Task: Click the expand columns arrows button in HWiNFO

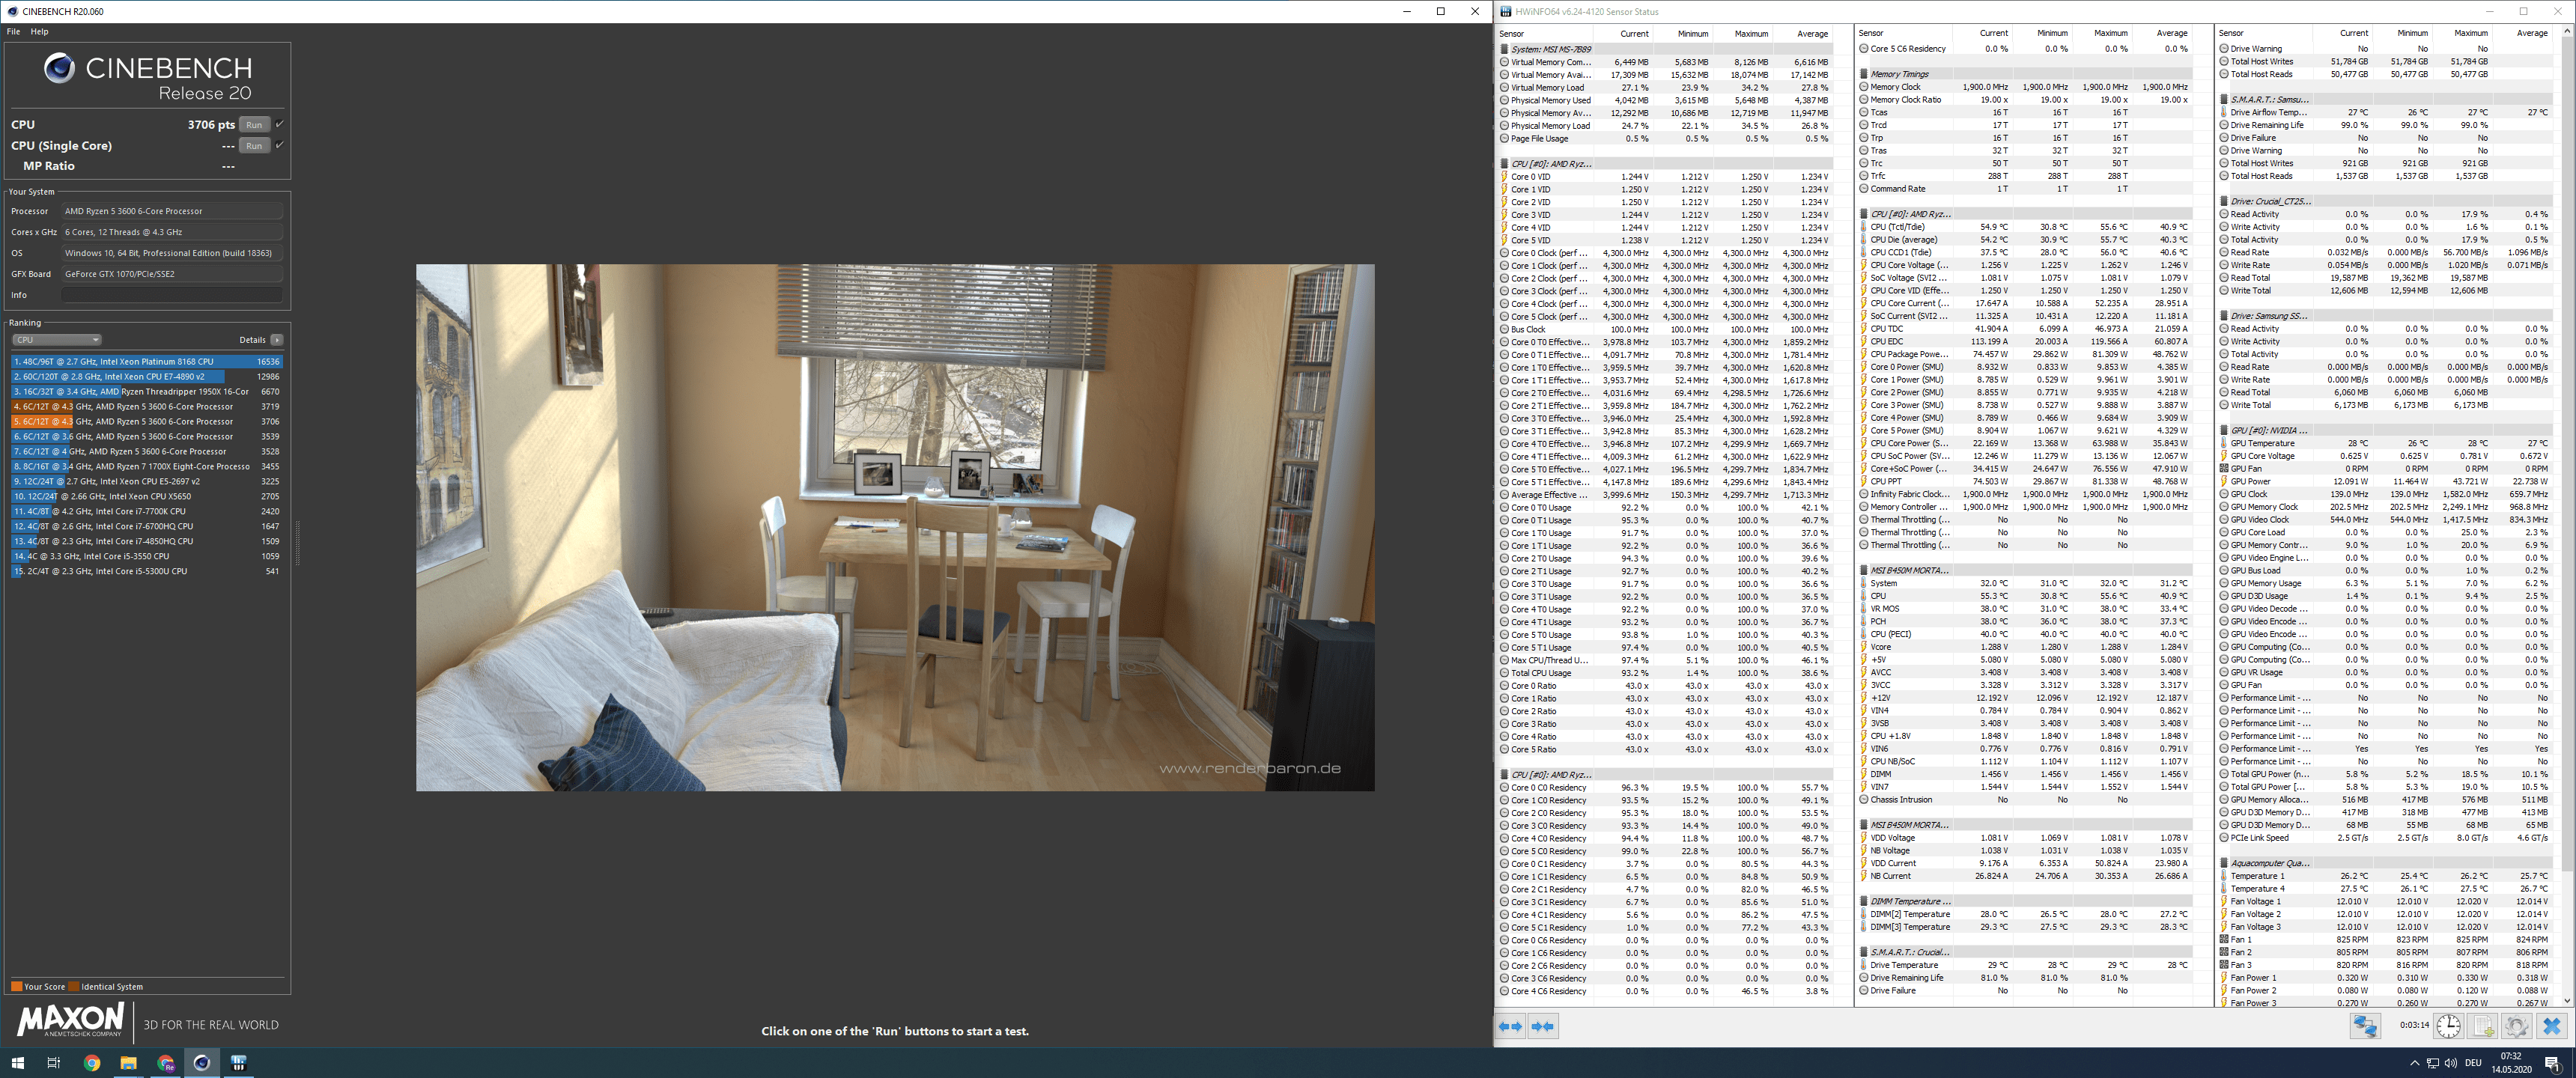Action: (x=1511, y=1027)
